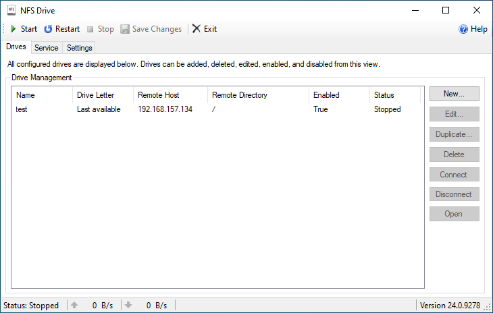Viewport: 493px width, 313px height.
Task: Click the download arrow icon in status bar
Action: pos(128,306)
